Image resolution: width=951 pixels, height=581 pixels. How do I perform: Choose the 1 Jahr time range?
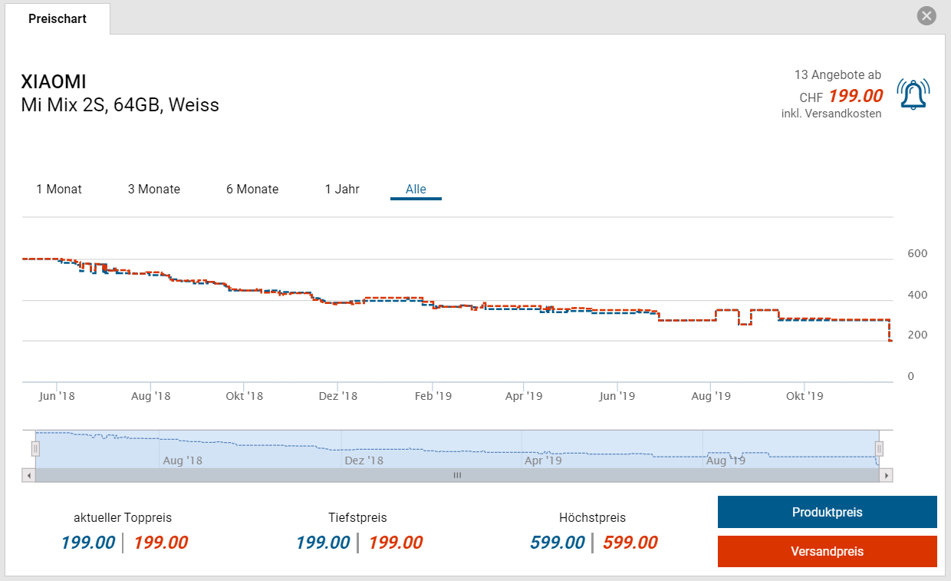click(x=342, y=189)
